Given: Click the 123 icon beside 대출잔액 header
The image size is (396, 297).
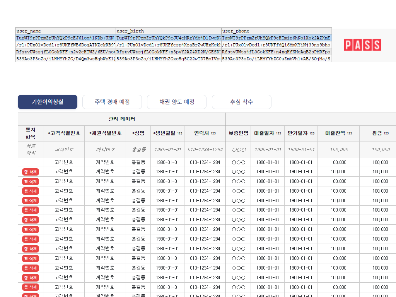Looking at the screenshot, I should click(x=349, y=133).
